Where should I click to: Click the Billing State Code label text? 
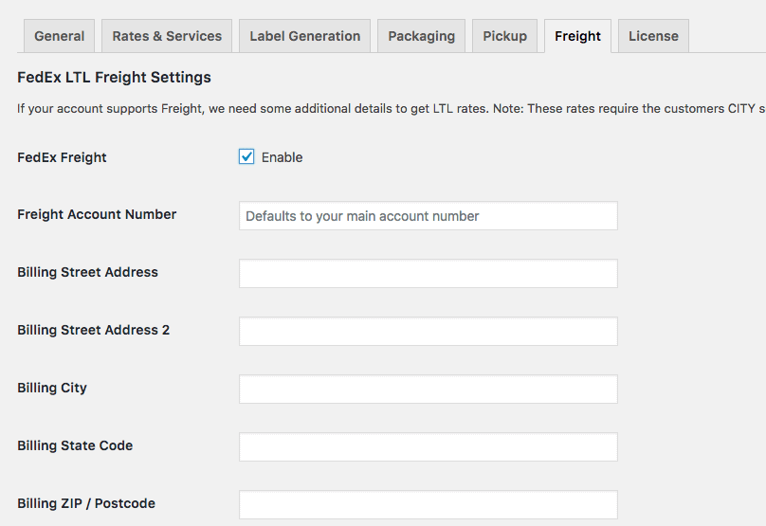pos(75,445)
